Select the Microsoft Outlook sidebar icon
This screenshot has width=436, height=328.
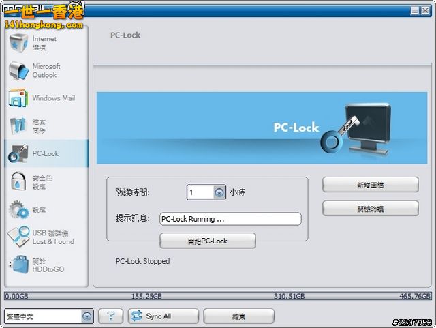[x=18, y=71]
